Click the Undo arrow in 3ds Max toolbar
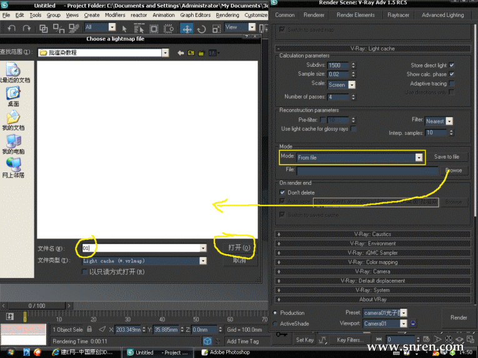478x358 pixels. [12, 28]
